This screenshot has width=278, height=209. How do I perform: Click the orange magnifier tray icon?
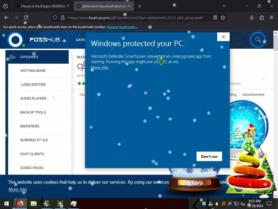coord(223,204)
